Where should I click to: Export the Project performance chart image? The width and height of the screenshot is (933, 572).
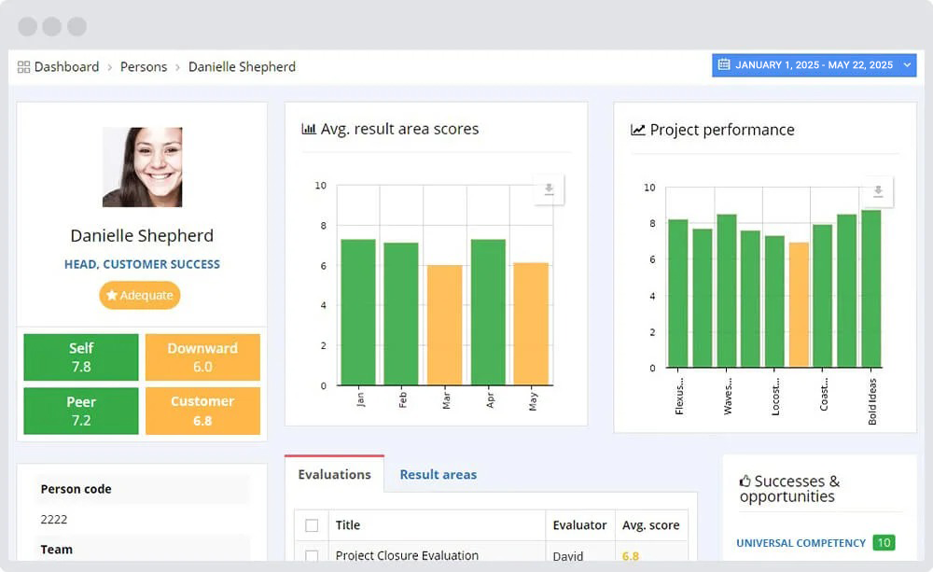point(877,192)
